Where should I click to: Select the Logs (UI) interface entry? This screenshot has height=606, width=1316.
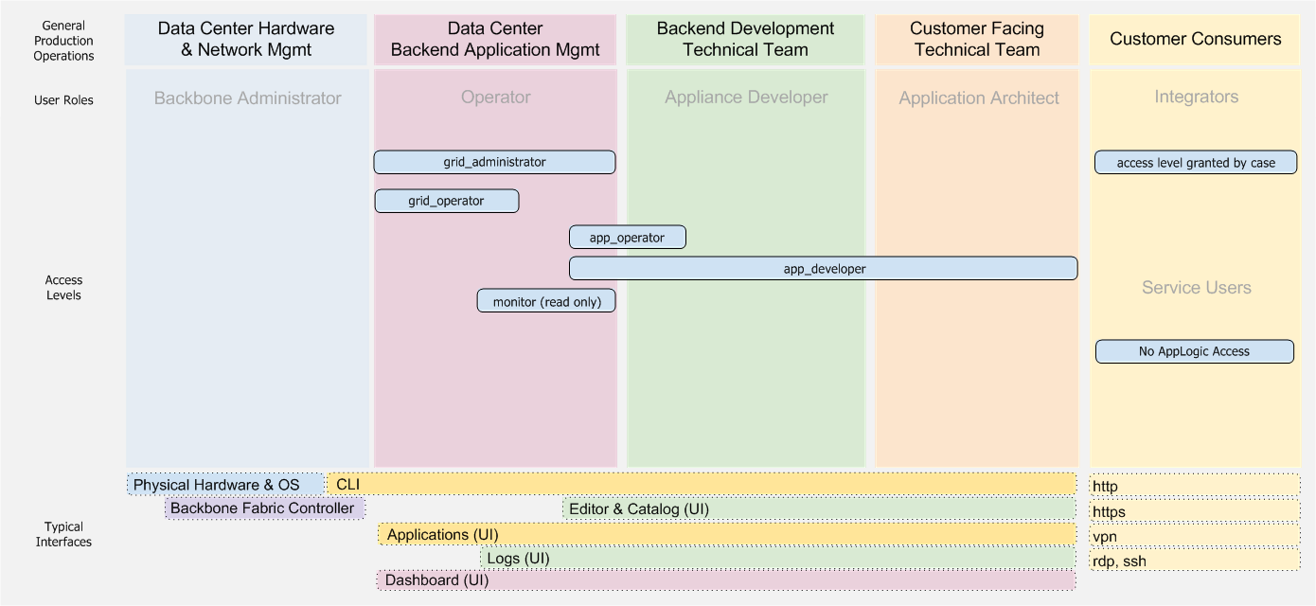[x=517, y=559]
